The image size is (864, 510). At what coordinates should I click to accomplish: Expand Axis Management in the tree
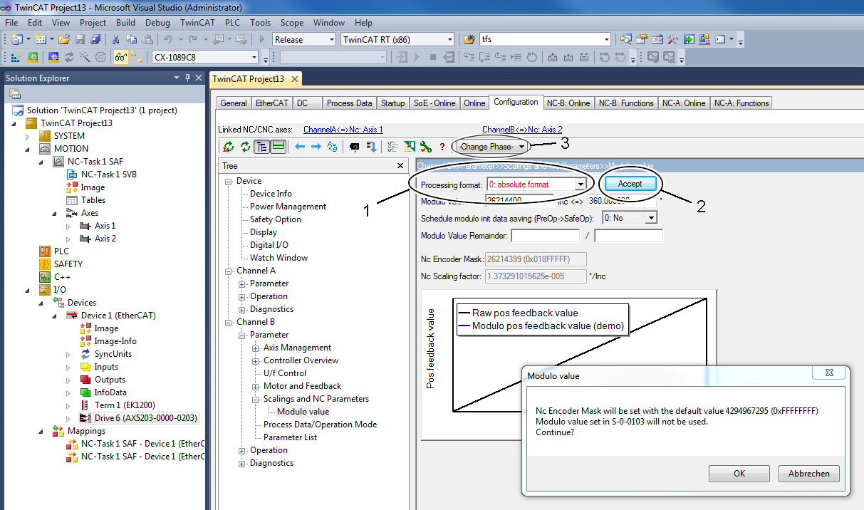click(256, 348)
